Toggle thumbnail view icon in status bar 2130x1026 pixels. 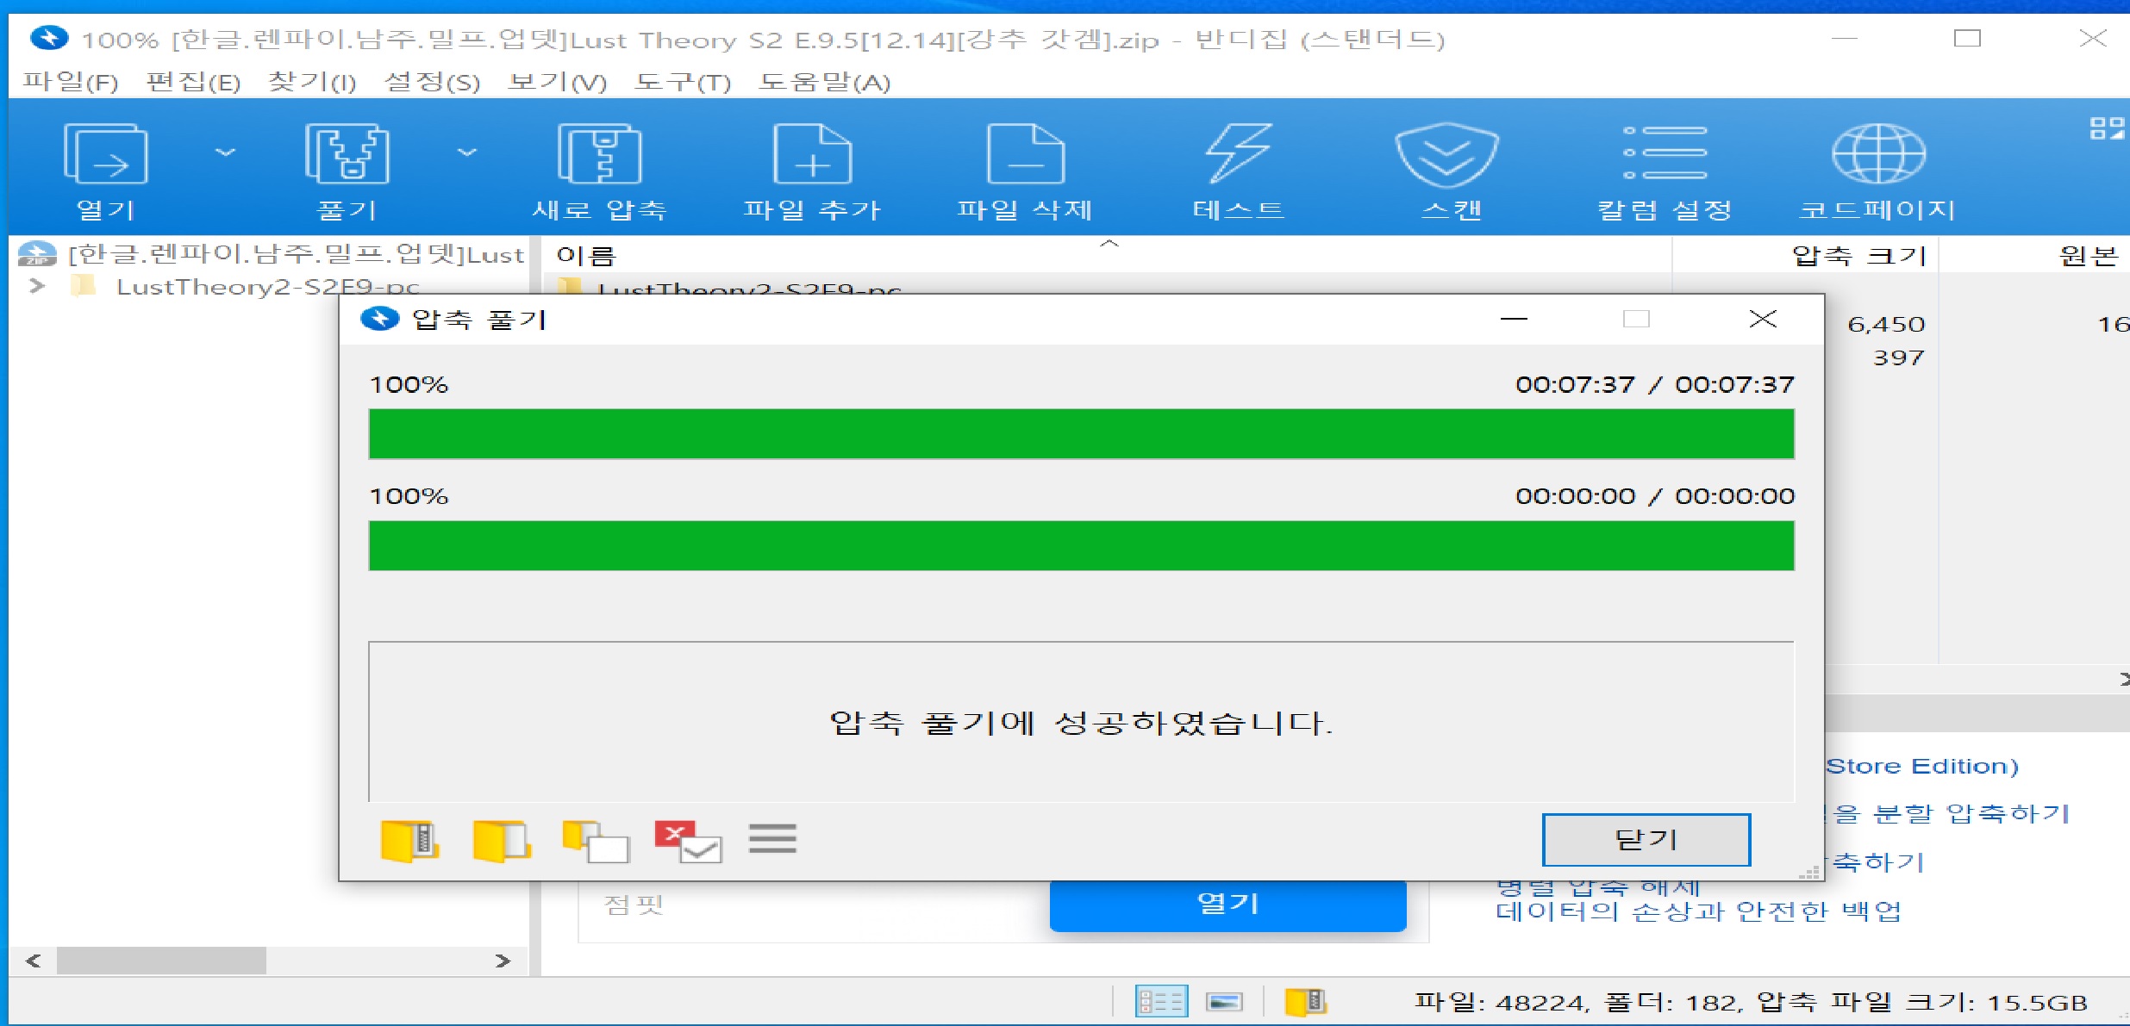click(x=1224, y=1001)
